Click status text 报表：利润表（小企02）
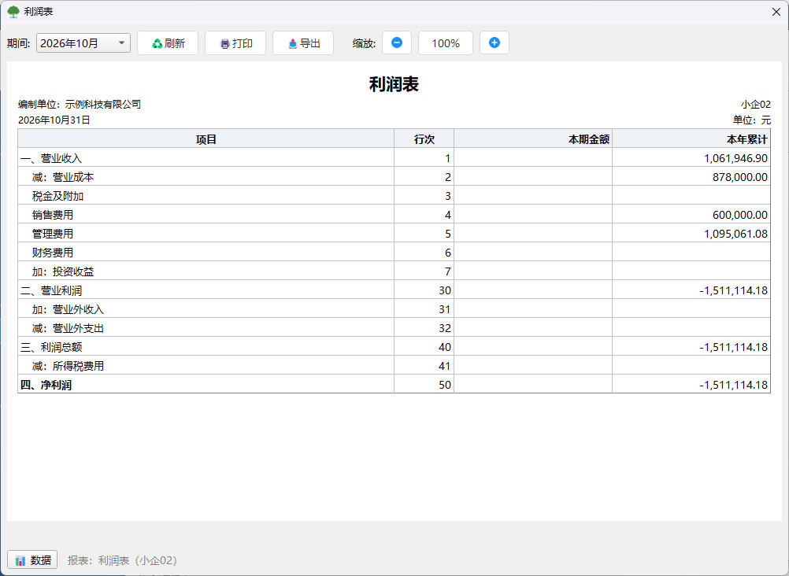 [124, 560]
